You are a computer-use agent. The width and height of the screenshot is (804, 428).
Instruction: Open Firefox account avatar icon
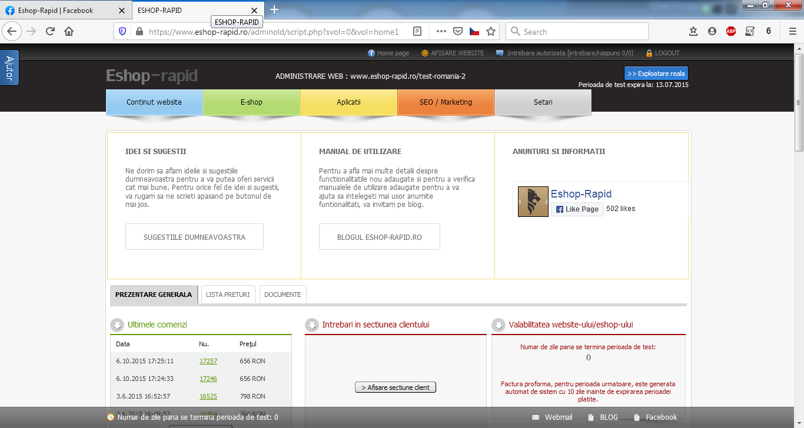pyautogui.click(x=712, y=32)
